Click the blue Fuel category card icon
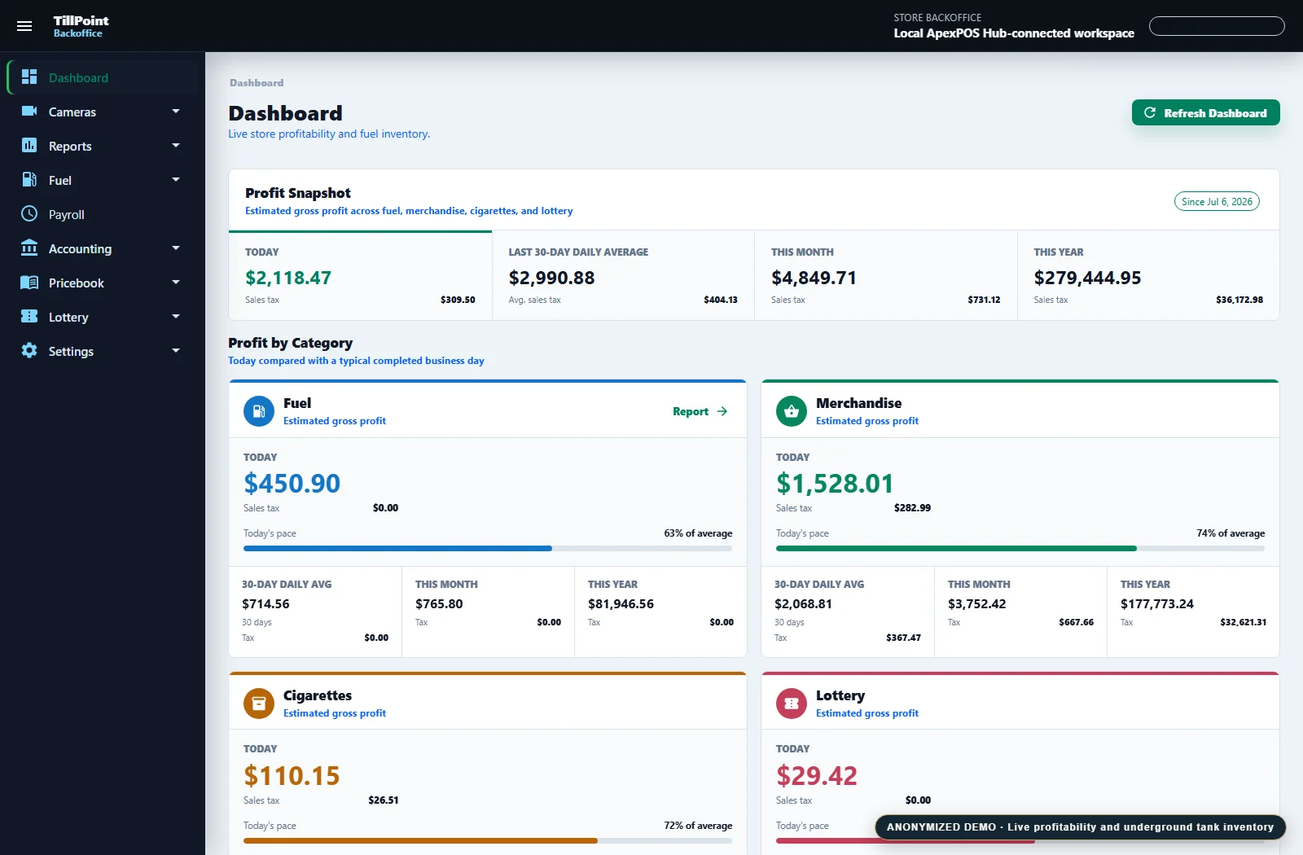 259,411
